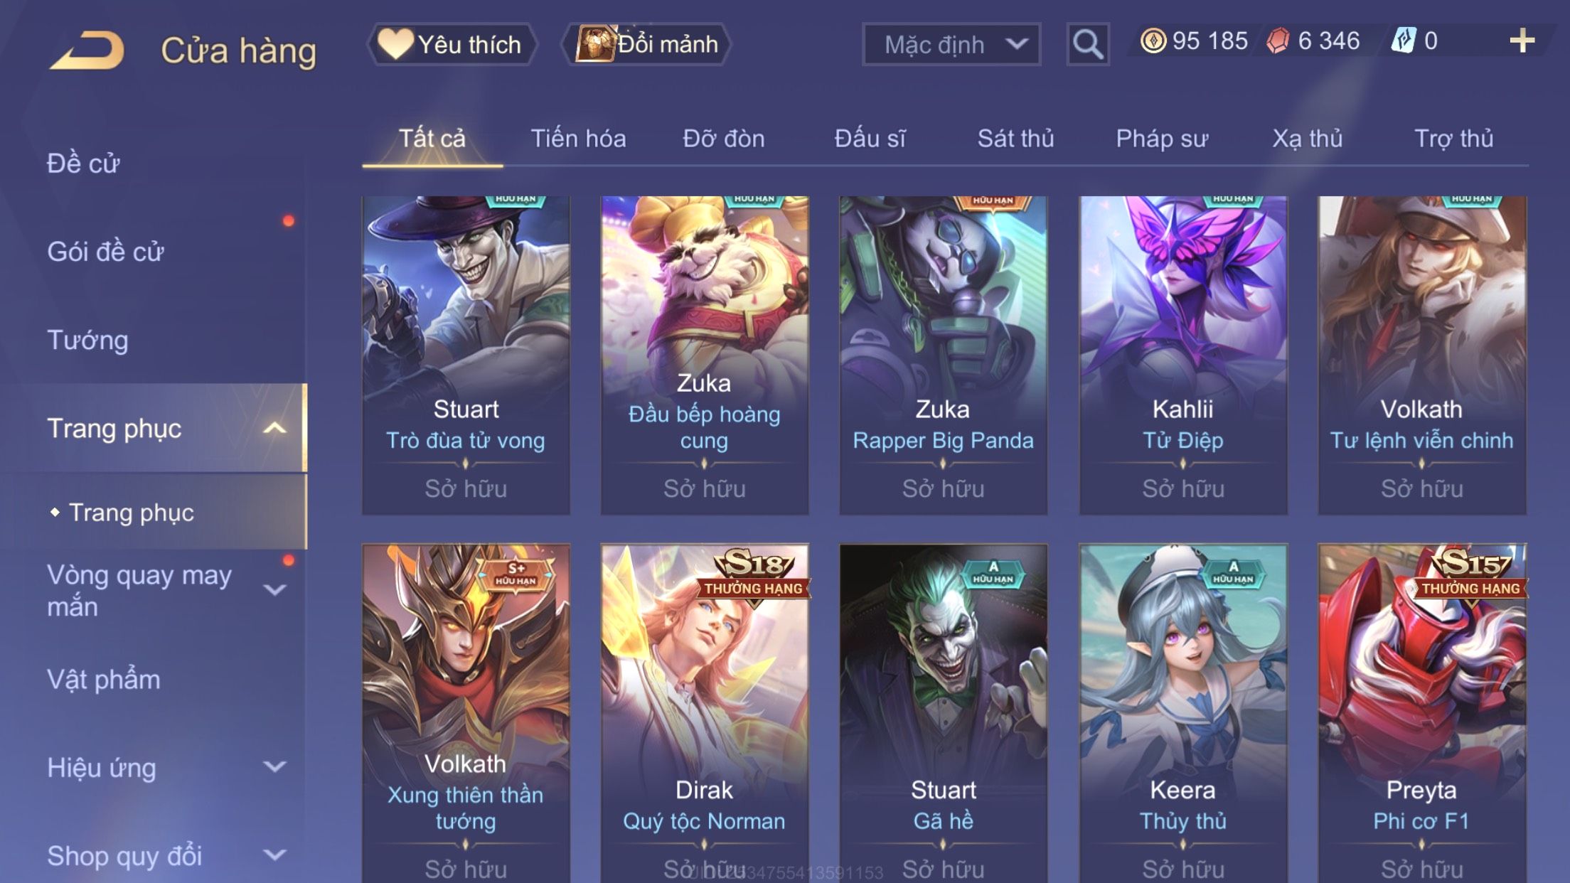This screenshot has height=883, width=1570.
Task: Select the Sát thủ tab
Action: (1015, 138)
